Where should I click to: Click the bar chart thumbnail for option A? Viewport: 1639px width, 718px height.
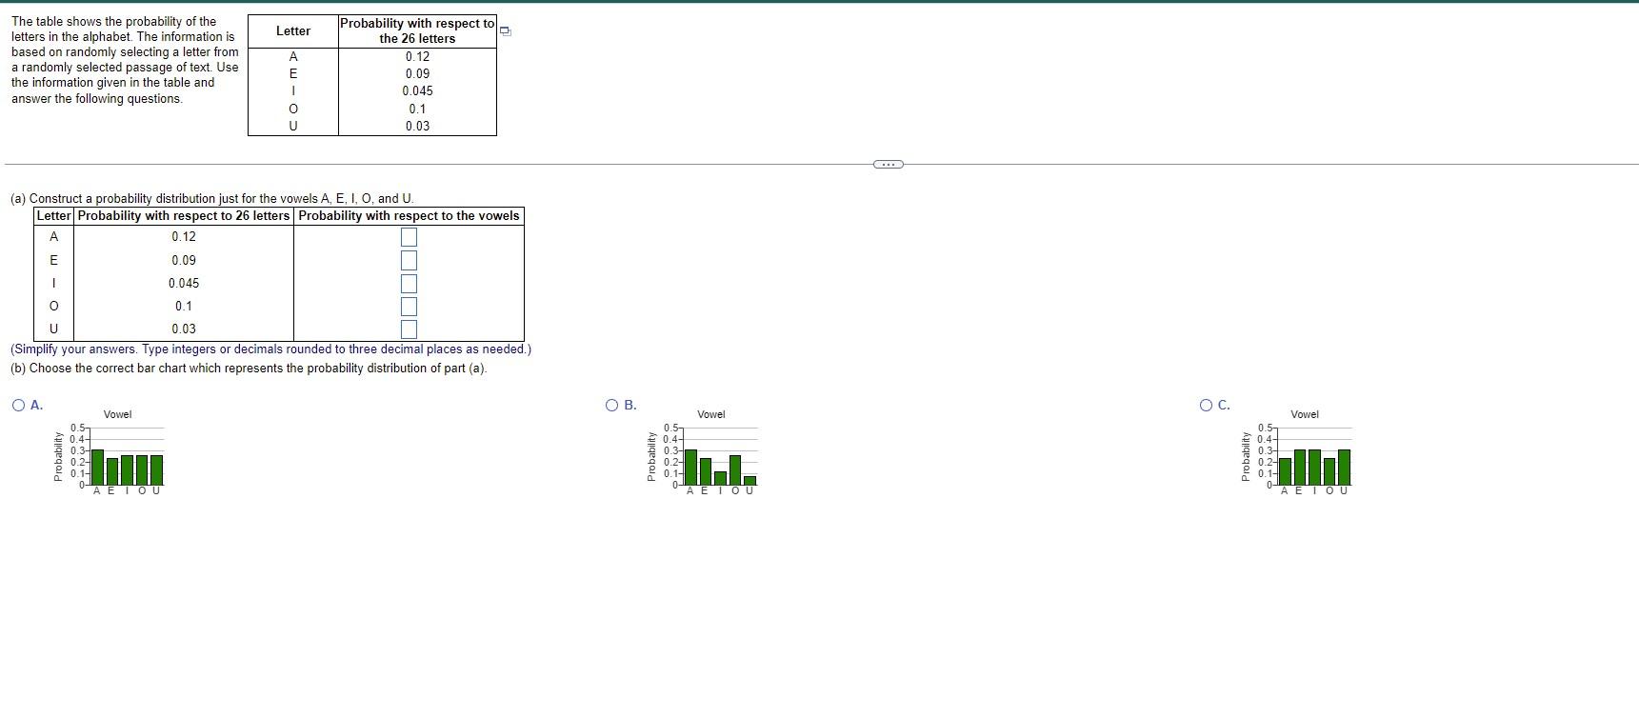click(x=109, y=451)
